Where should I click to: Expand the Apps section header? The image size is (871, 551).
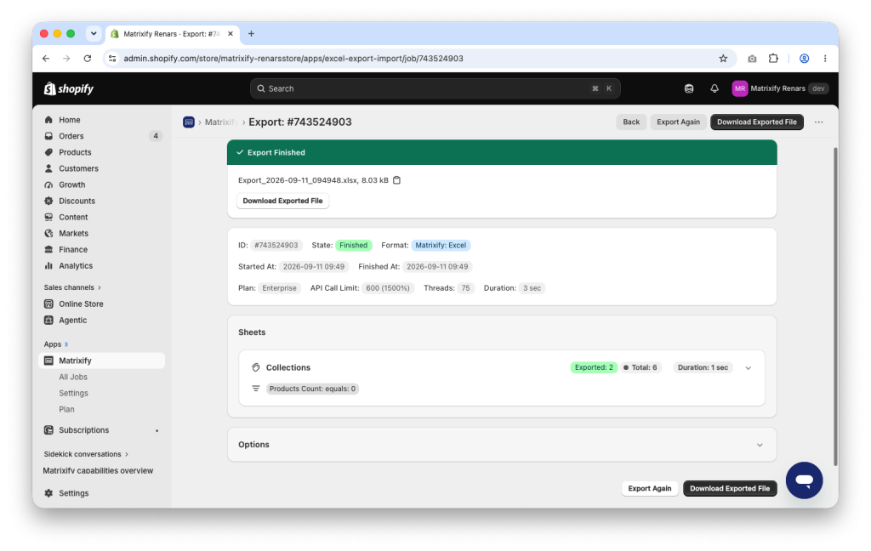tap(55, 344)
